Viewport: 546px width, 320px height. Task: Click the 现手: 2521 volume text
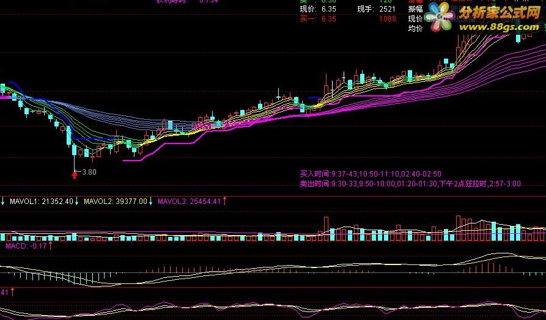click(377, 9)
